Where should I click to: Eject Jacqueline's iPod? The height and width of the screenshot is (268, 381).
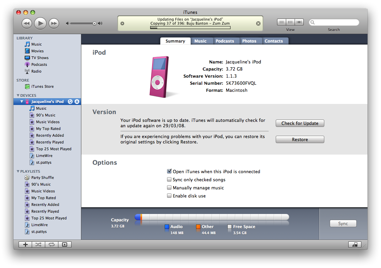coord(77,102)
